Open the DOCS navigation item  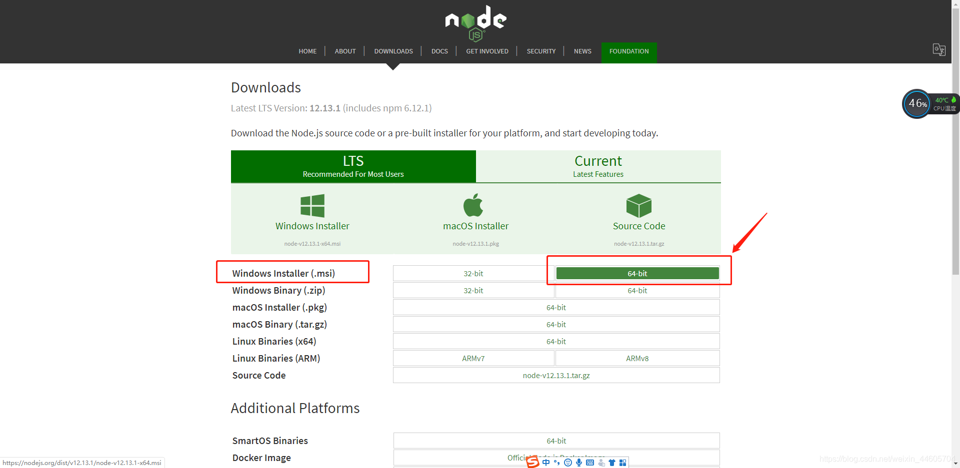439,51
